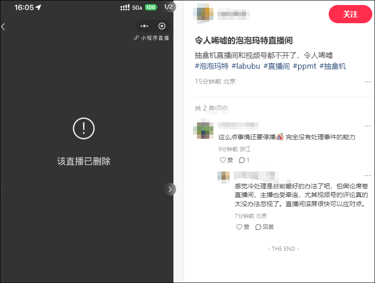The image size is (375, 283).
Task: Open avatar of the 7分钟前 replier
Action: 223,177
